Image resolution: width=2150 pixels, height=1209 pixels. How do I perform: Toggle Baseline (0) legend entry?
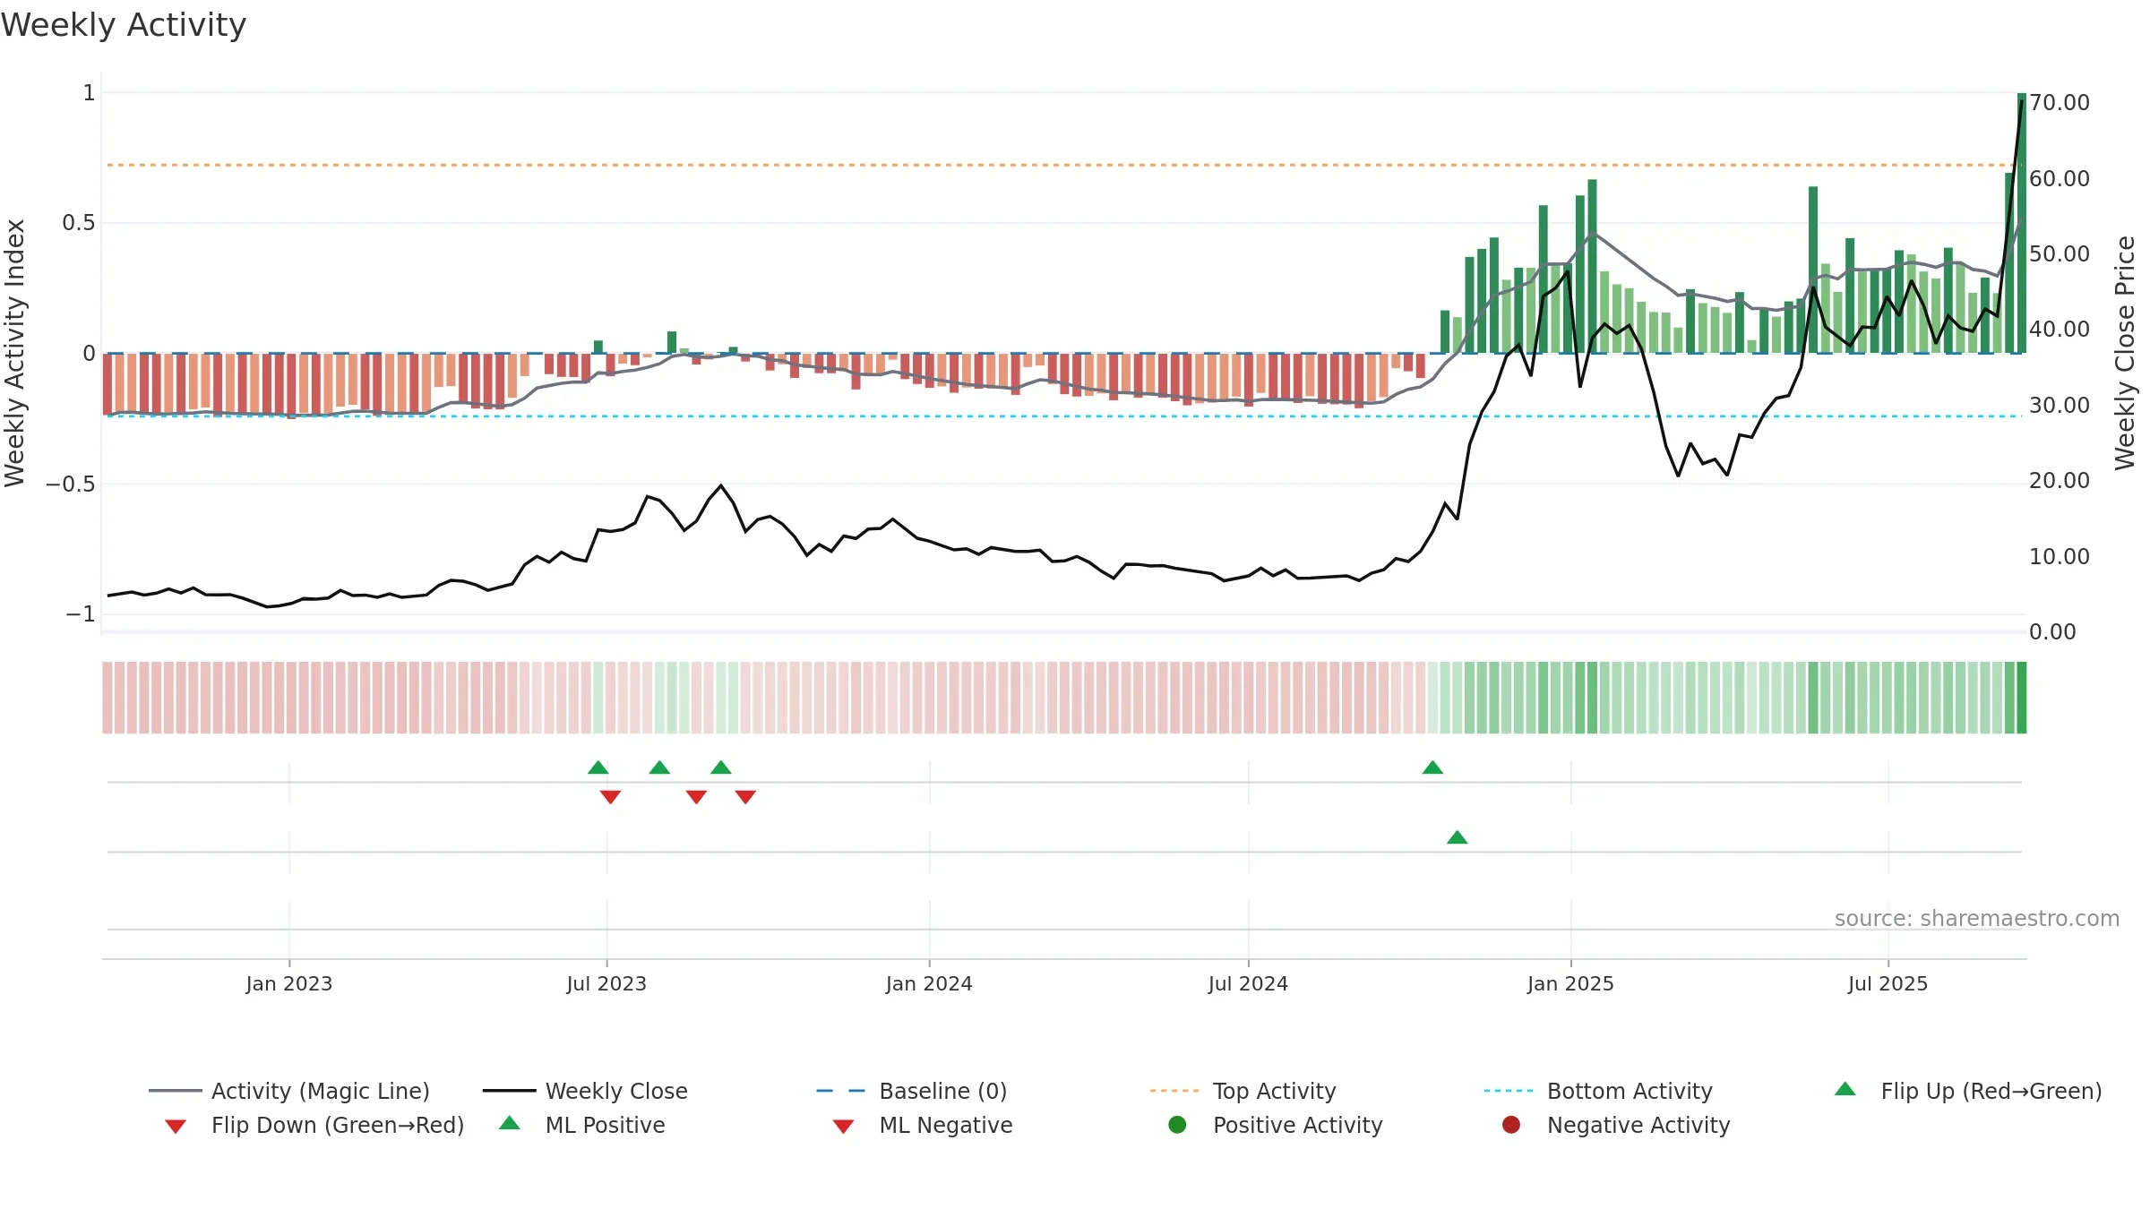tap(912, 1091)
